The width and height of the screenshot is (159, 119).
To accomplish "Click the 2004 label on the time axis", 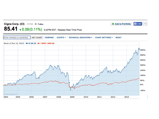I will click(x=6, y=97).
